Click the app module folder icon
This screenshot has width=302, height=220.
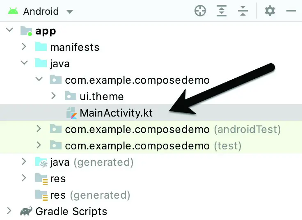[26, 31]
